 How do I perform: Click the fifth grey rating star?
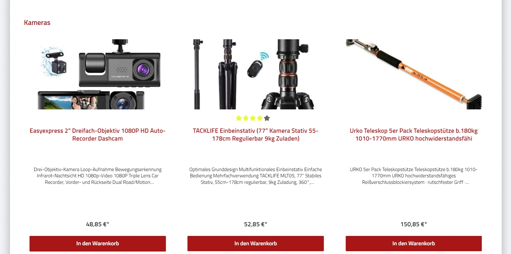point(267,118)
